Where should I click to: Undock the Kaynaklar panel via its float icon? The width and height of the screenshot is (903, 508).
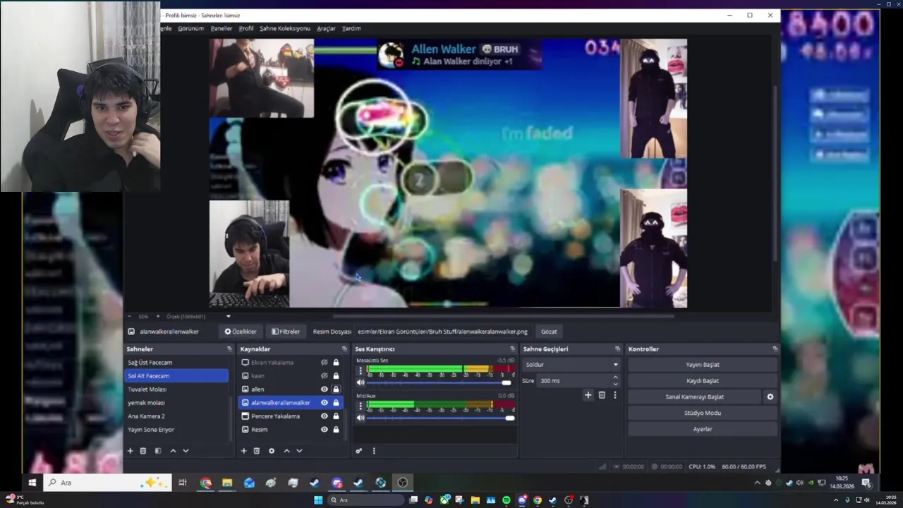[x=344, y=349]
